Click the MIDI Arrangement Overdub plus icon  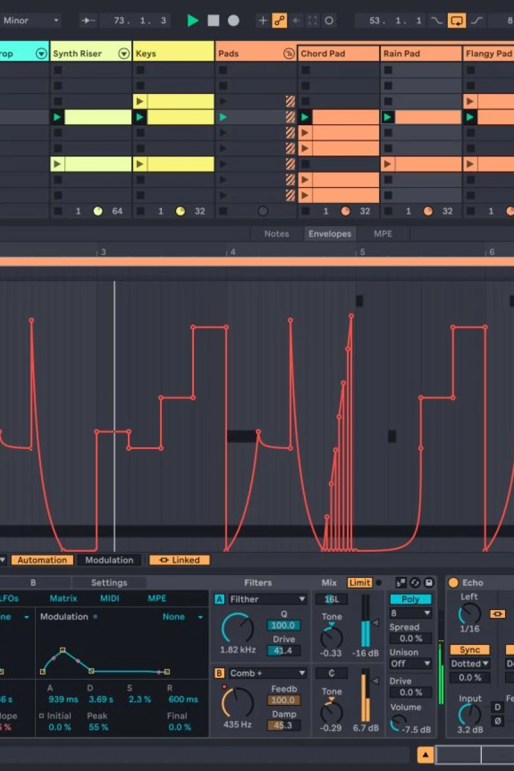pyautogui.click(x=263, y=21)
